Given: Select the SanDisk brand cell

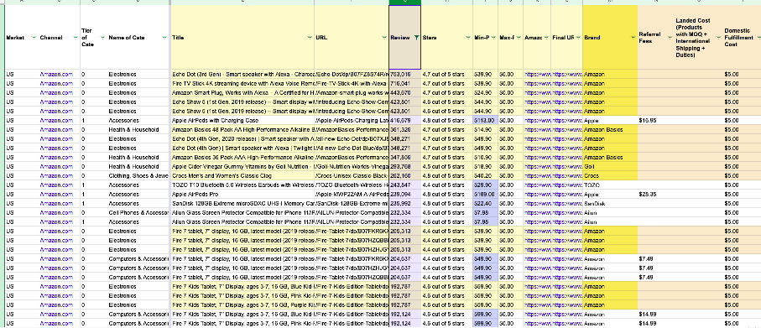Looking at the screenshot, I should click(610, 203).
